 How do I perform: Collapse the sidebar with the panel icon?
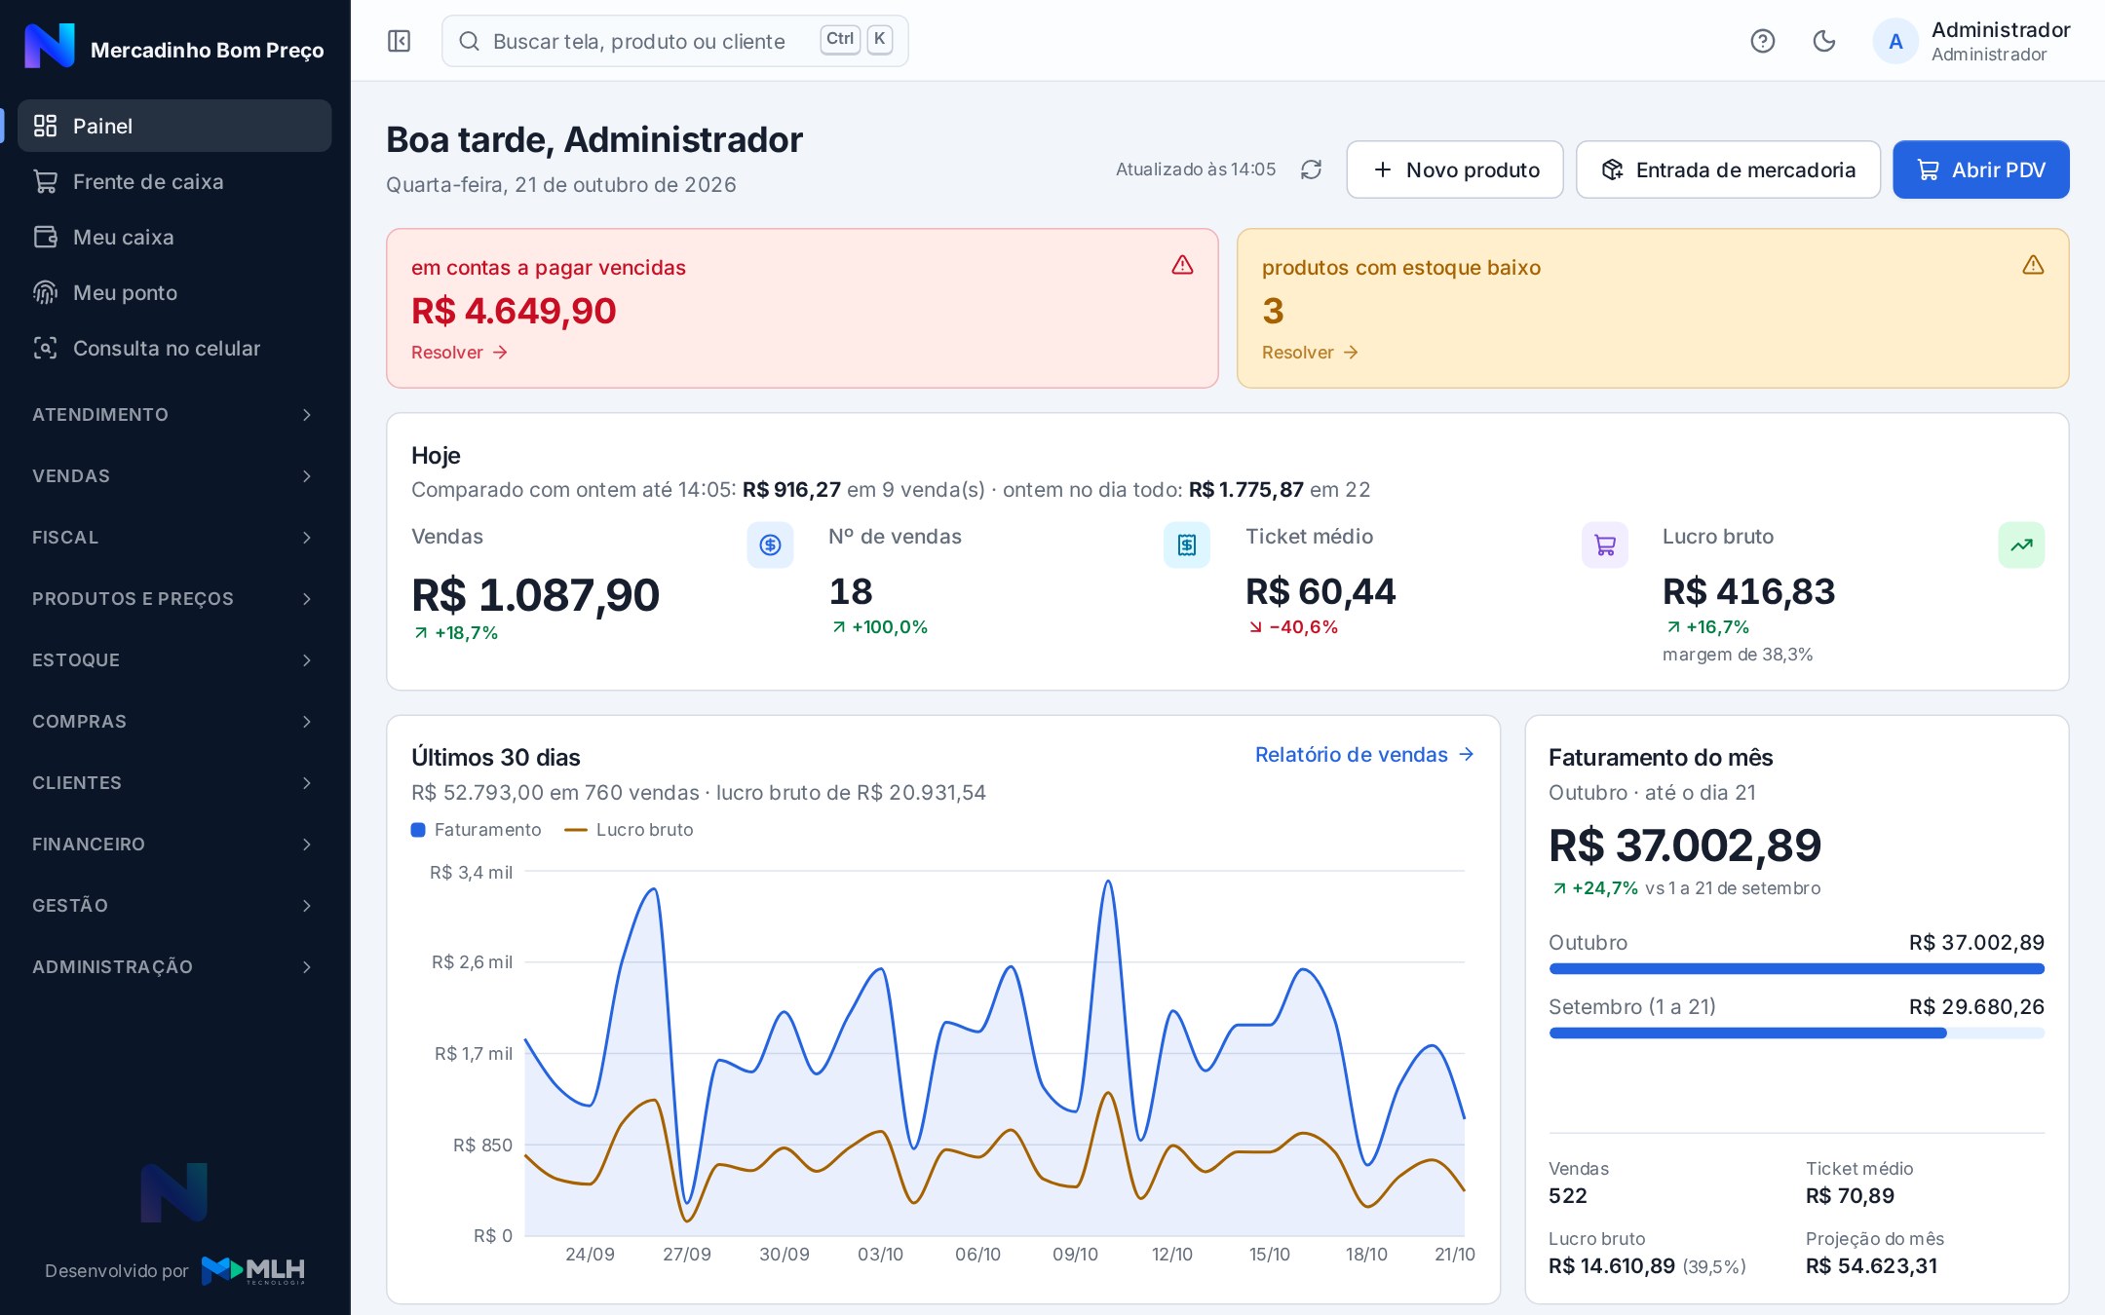point(399,41)
